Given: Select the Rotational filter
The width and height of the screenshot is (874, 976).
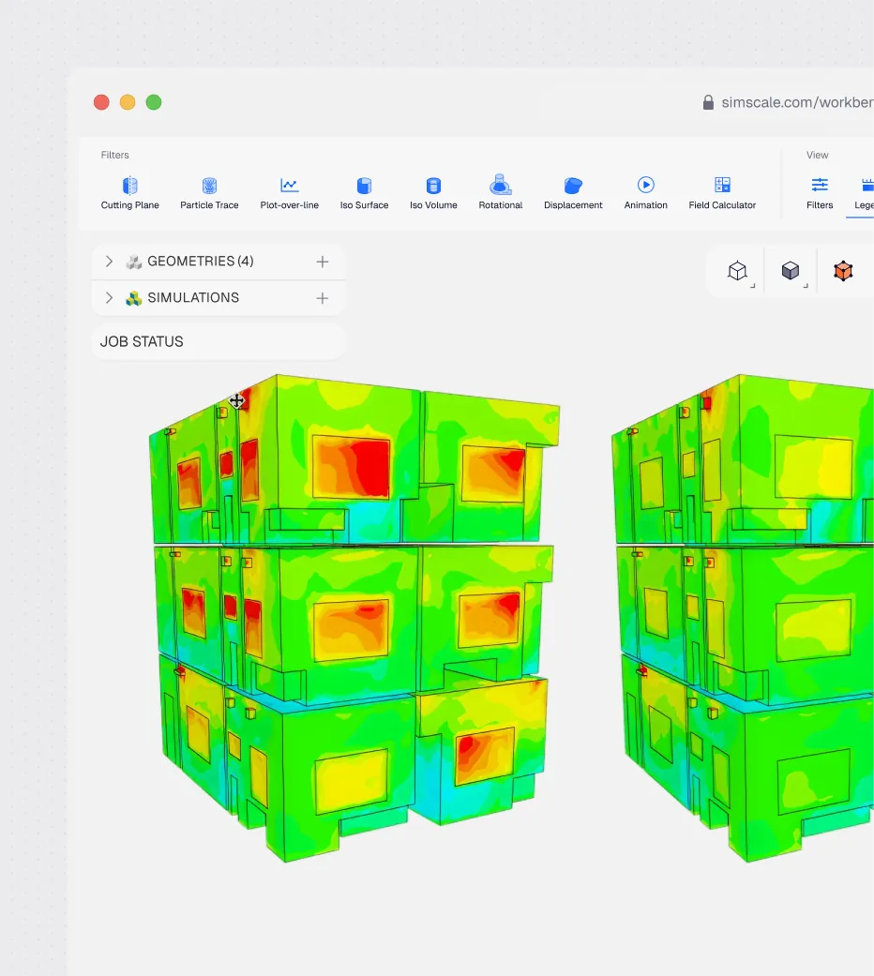Looking at the screenshot, I should [501, 193].
